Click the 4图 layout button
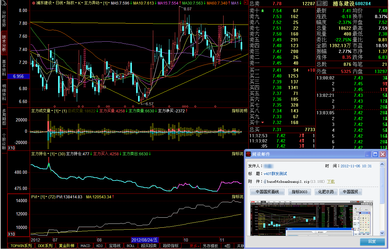389x249 pixels. (227, 246)
